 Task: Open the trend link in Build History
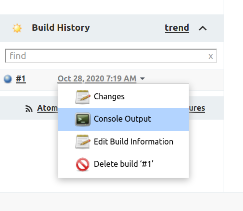click(x=177, y=28)
